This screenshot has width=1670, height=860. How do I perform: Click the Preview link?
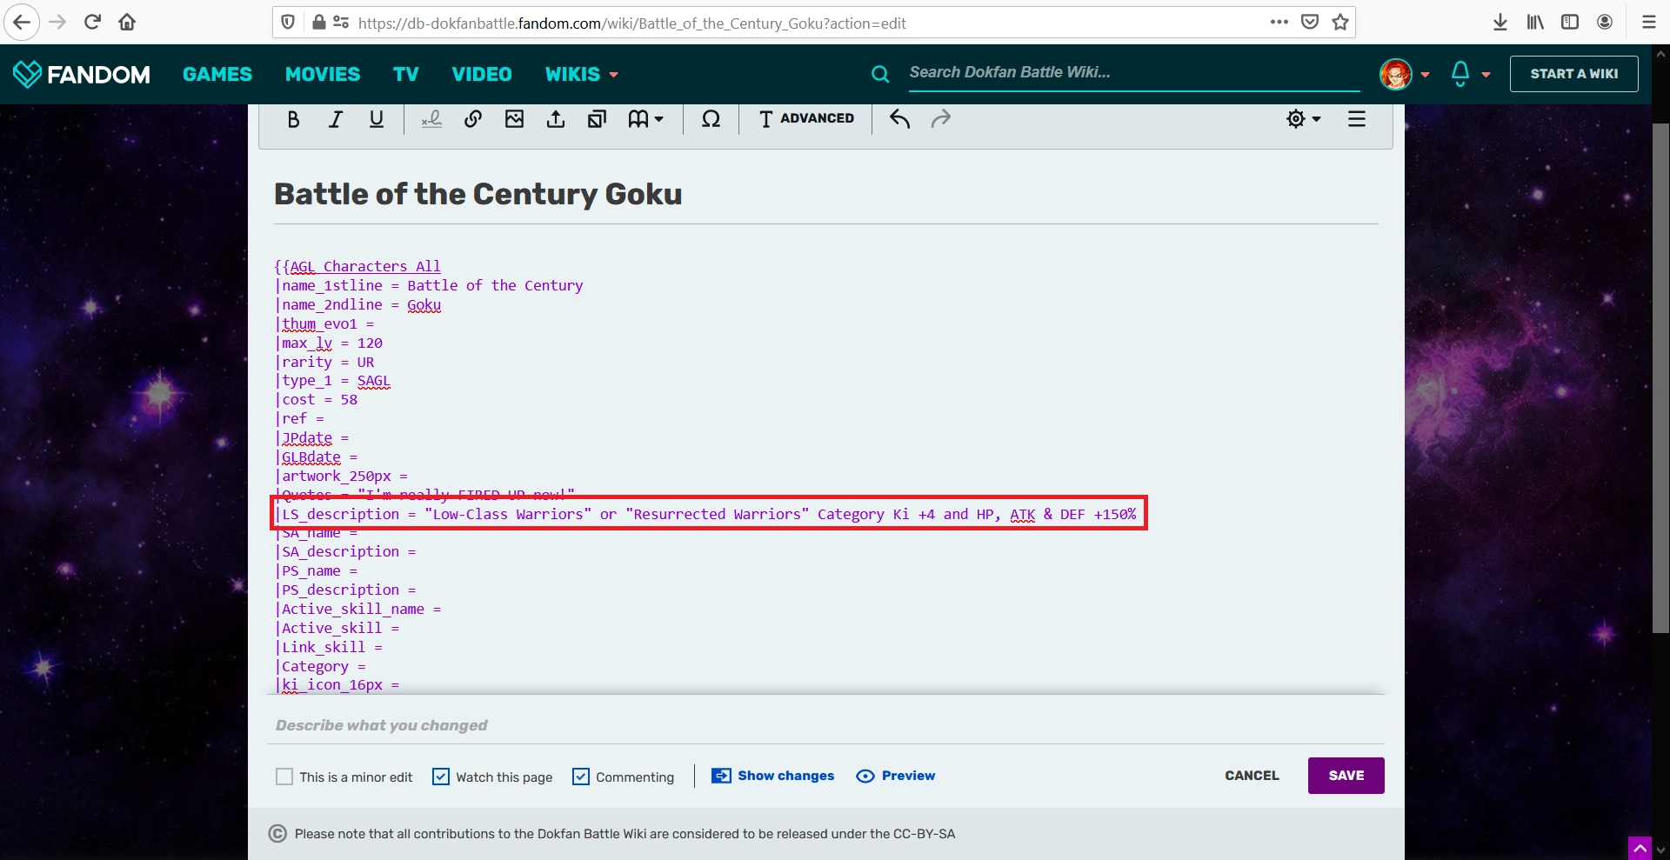click(x=896, y=776)
